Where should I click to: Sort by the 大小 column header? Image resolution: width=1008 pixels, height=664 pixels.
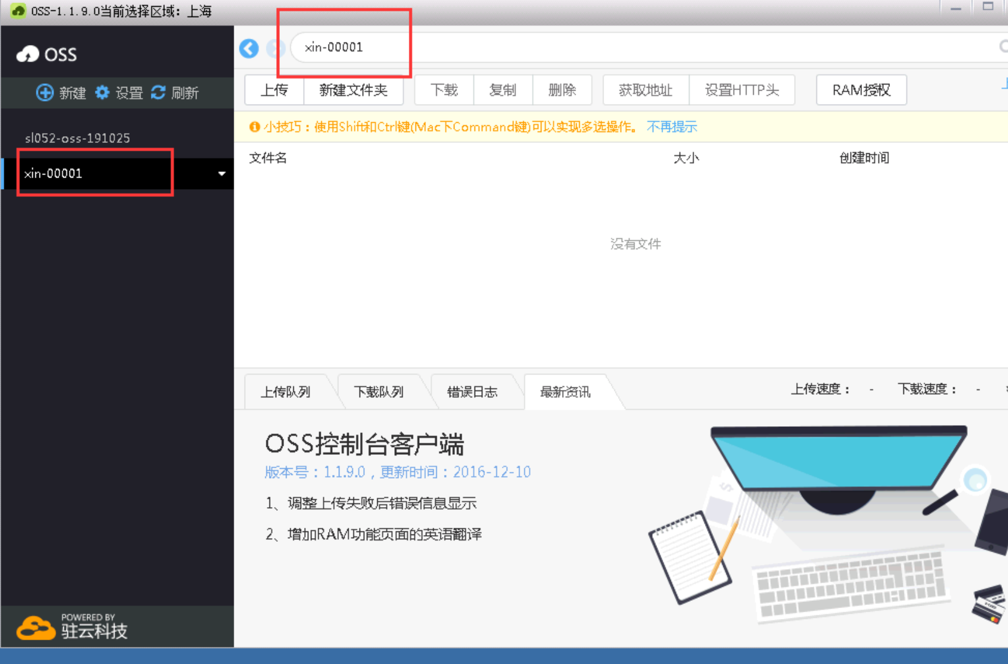(686, 158)
